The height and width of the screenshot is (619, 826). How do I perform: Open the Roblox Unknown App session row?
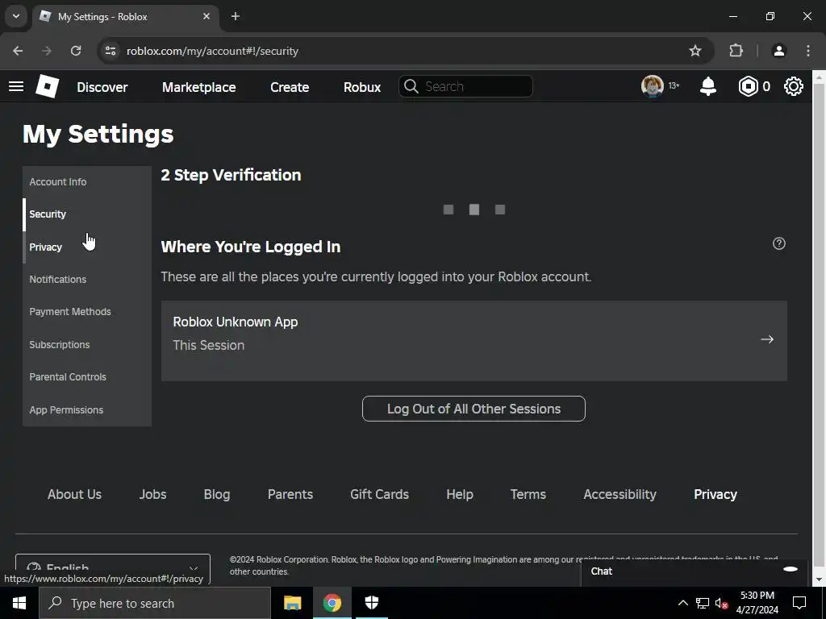[x=474, y=341]
